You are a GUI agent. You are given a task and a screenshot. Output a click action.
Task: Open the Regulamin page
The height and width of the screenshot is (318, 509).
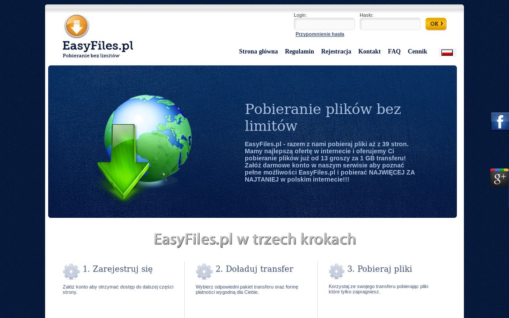pos(300,51)
